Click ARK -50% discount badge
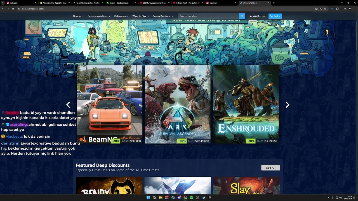358x201 pixels. coord(182,141)
